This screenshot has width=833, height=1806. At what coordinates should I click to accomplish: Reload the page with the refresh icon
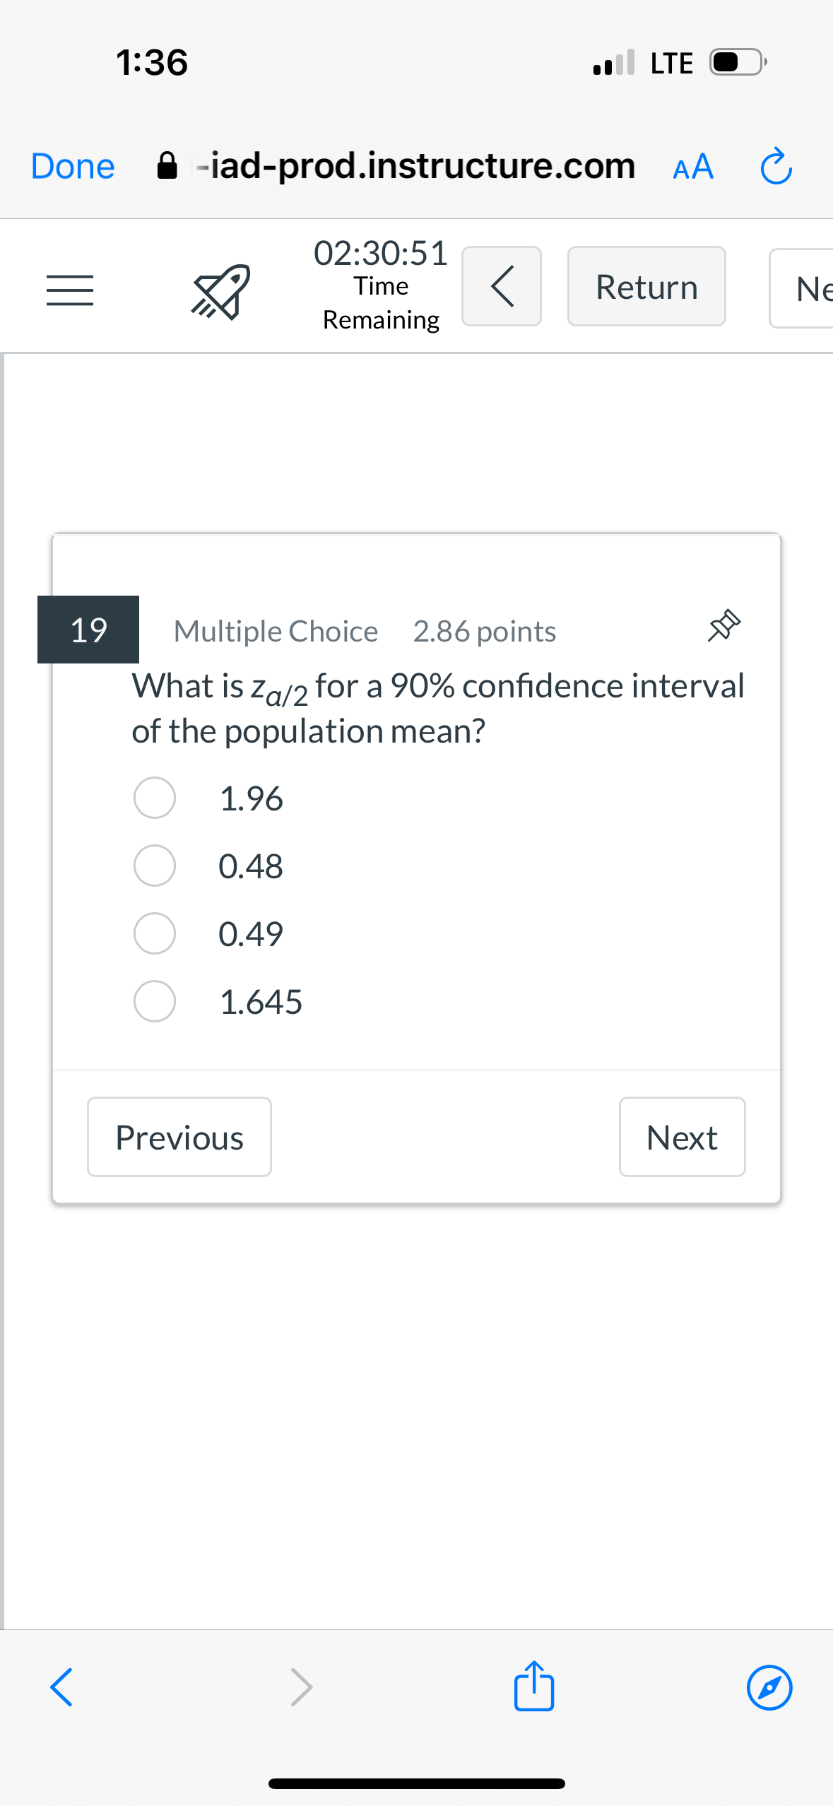[775, 167]
